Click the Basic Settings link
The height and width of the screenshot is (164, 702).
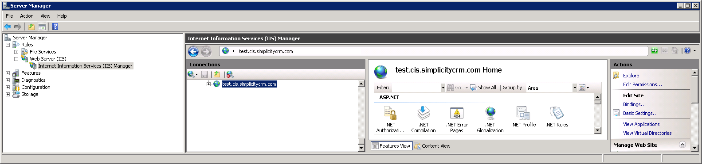[x=640, y=113]
